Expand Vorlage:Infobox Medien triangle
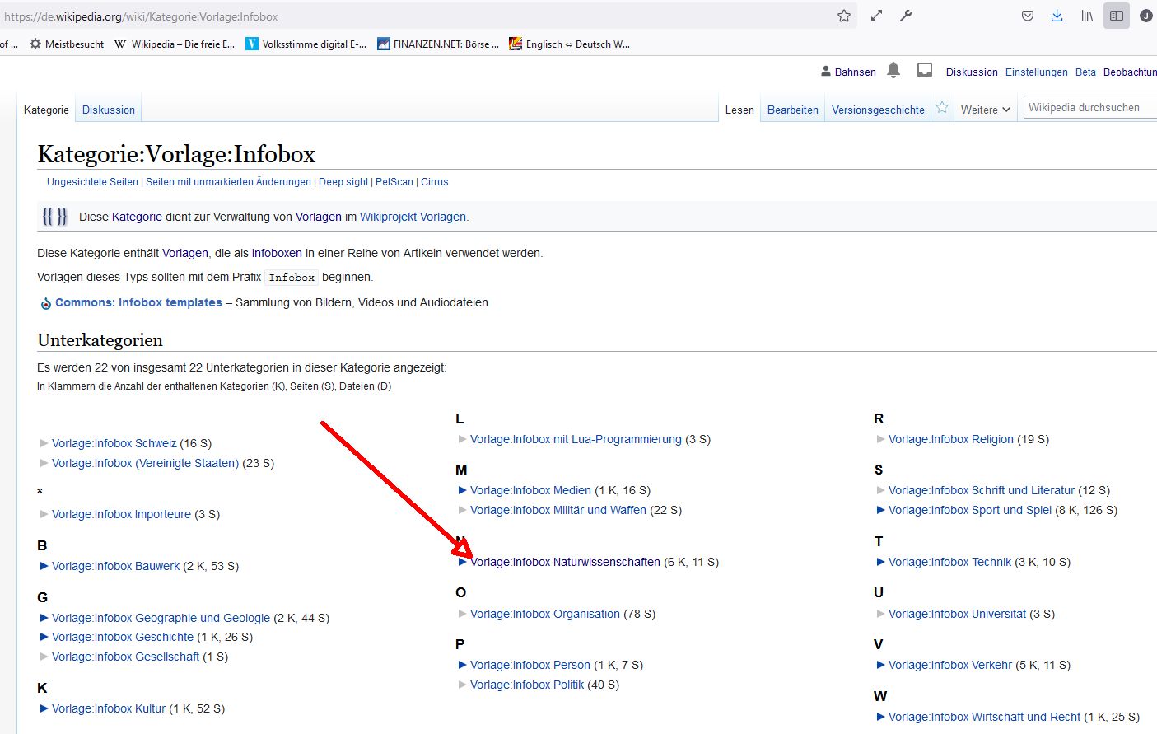The height and width of the screenshot is (734, 1157). [x=463, y=490]
